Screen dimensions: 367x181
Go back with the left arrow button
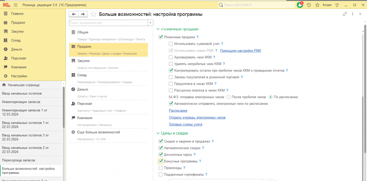click(x=74, y=14)
